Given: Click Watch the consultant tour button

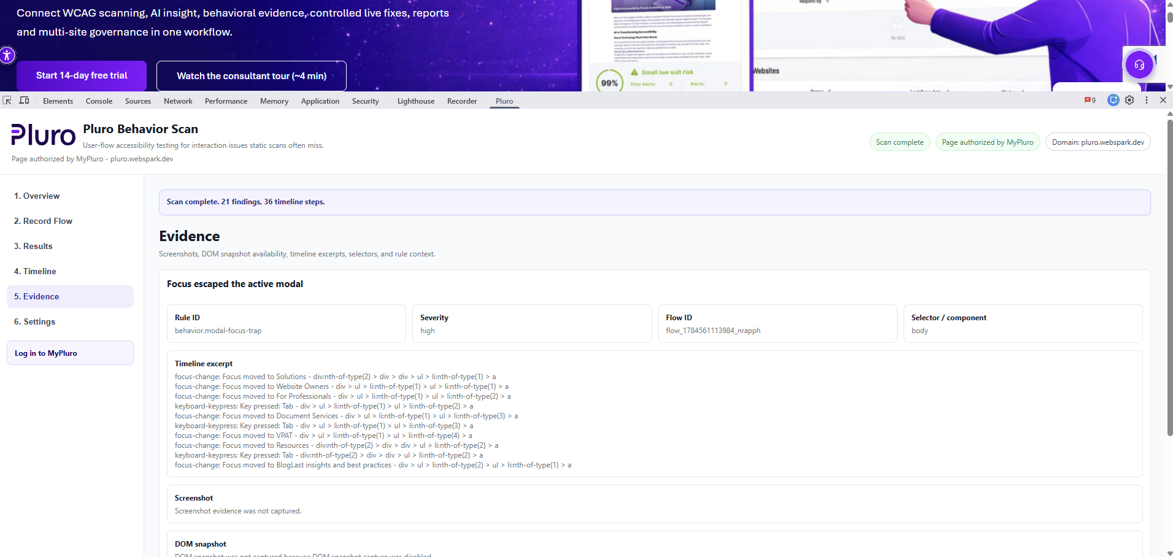Looking at the screenshot, I should click(x=252, y=75).
